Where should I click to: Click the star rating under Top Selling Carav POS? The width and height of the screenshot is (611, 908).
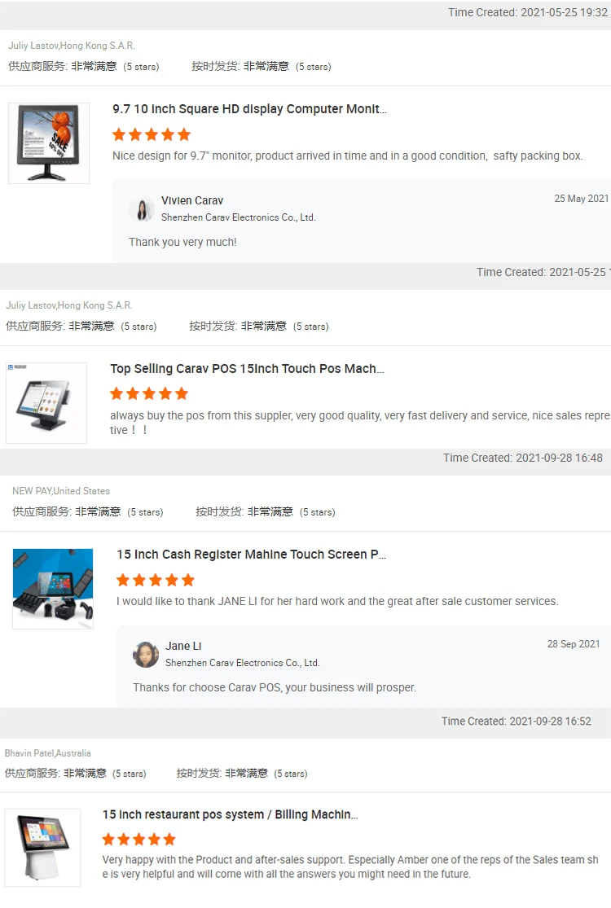point(149,394)
